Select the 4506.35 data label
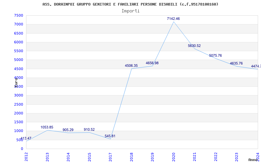The height and width of the screenshot is (163, 261). [131, 66]
